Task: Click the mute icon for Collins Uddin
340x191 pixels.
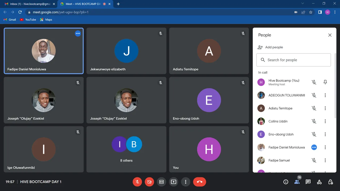Action: click(314, 121)
